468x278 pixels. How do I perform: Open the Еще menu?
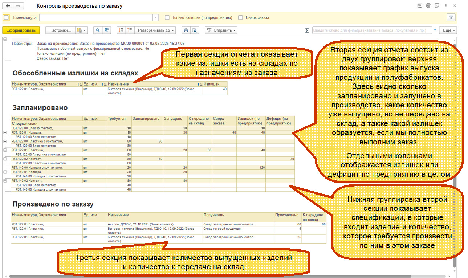[x=448, y=30]
